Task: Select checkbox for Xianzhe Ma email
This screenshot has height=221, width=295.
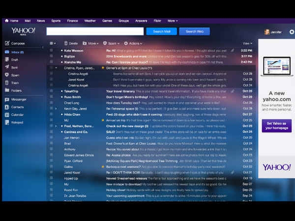Action: (51, 62)
